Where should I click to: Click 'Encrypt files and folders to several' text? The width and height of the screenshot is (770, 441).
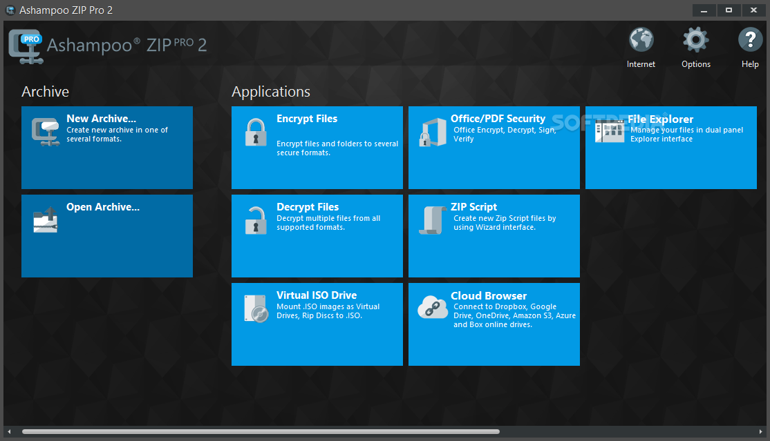[x=337, y=144]
